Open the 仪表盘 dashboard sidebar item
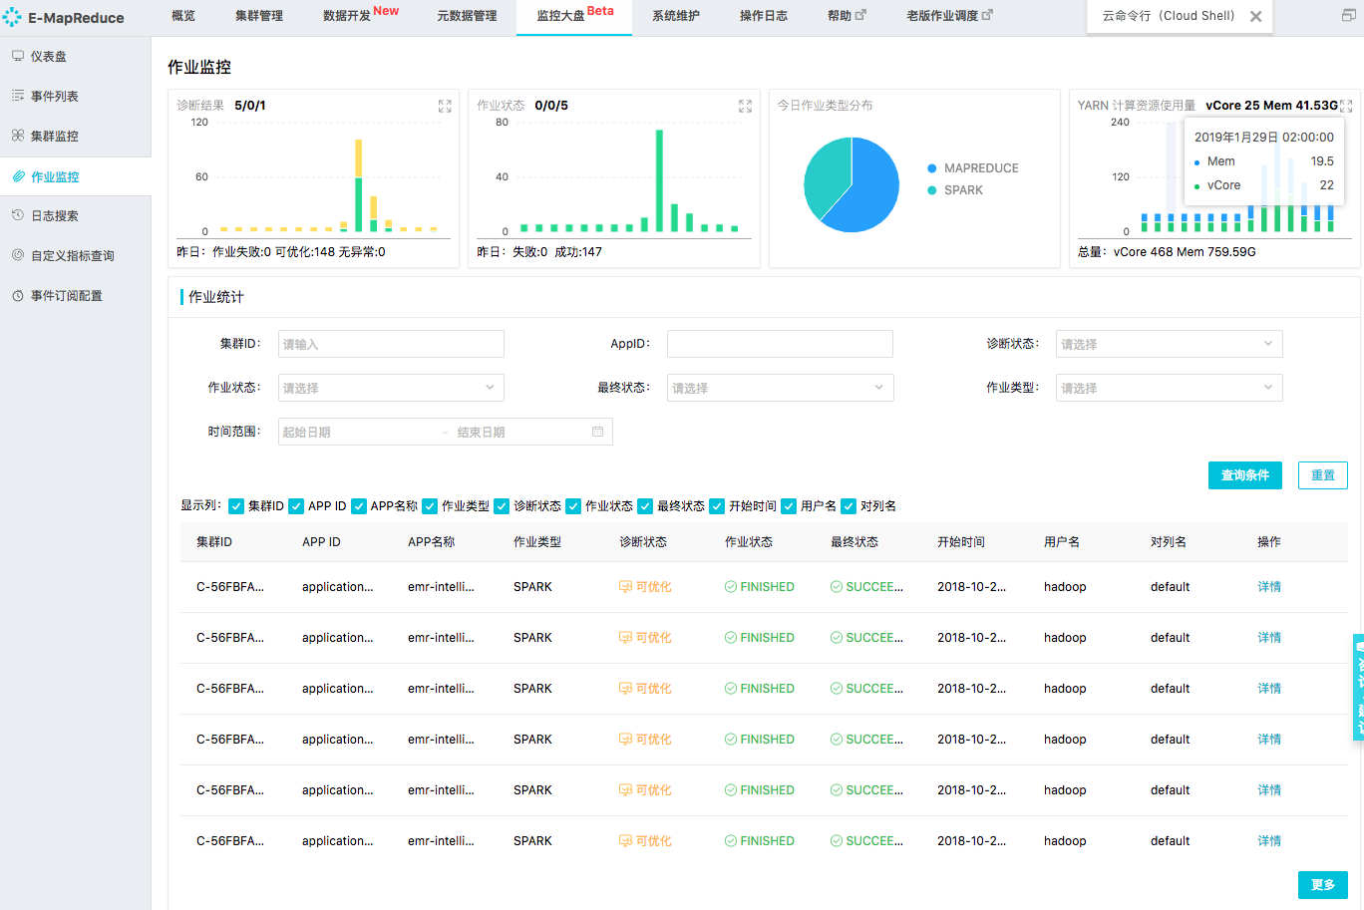Screen dimensions: 1364x910 pos(75,57)
